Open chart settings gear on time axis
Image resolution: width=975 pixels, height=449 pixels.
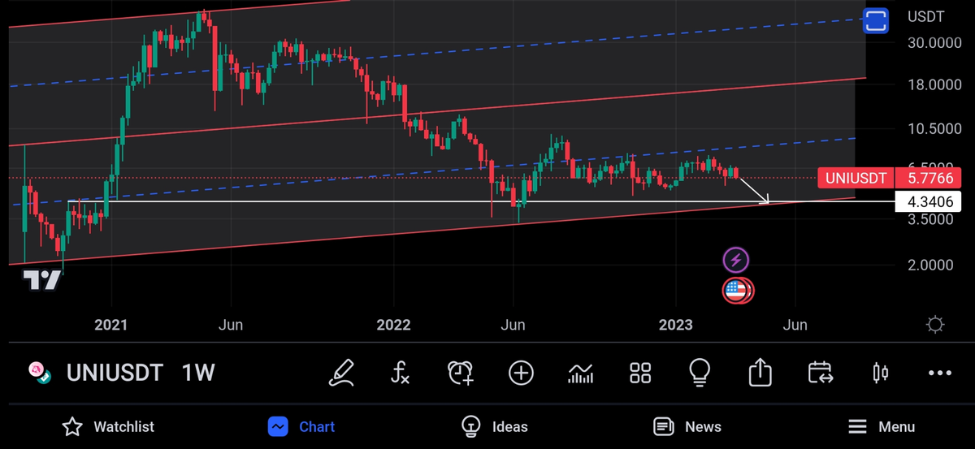tap(935, 325)
